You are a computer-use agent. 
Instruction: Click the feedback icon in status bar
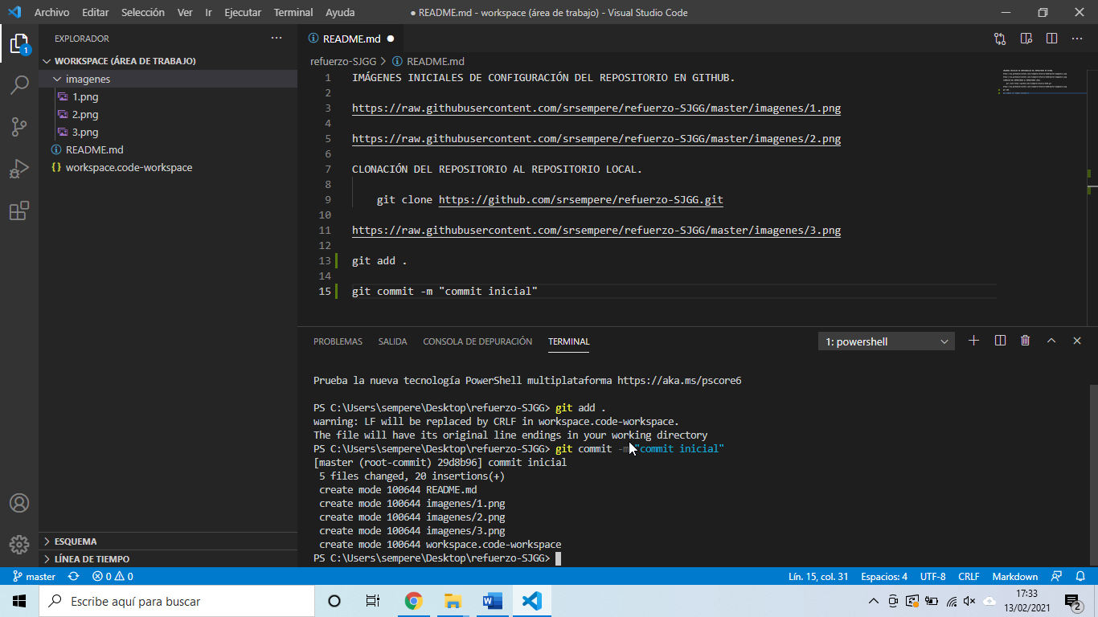(x=1057, y=576)
